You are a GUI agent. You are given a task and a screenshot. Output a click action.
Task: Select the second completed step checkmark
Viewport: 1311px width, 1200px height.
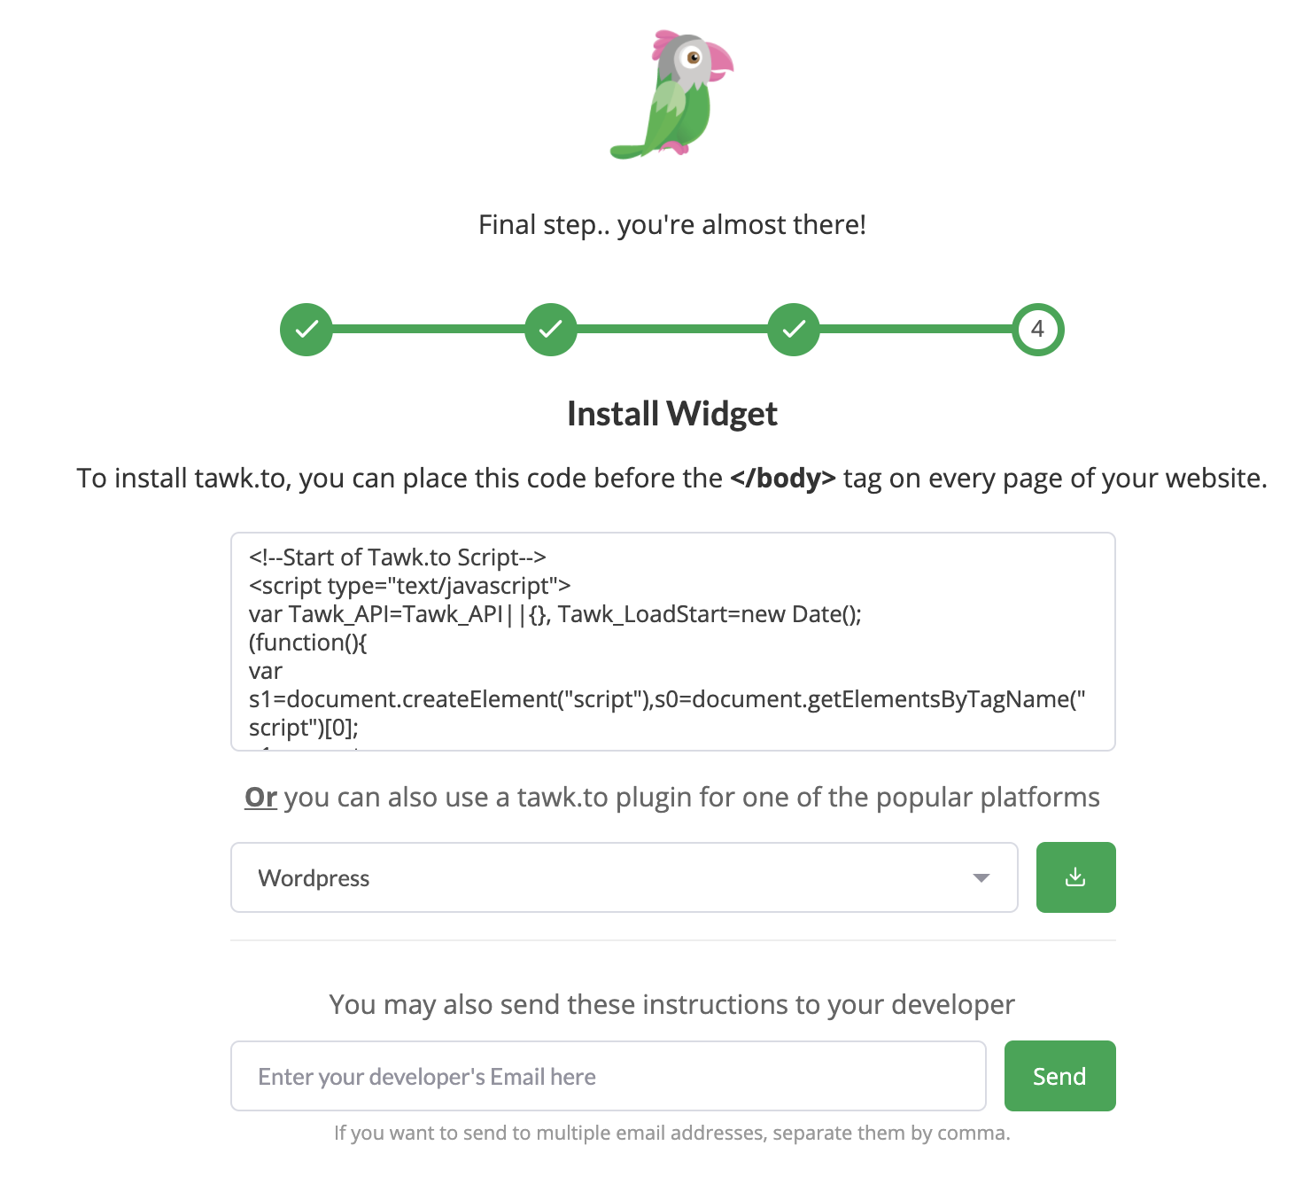click(x=550, y=330)
